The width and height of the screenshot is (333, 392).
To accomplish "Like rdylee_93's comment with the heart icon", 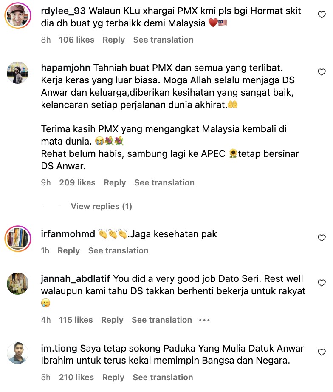I will 322,15.
